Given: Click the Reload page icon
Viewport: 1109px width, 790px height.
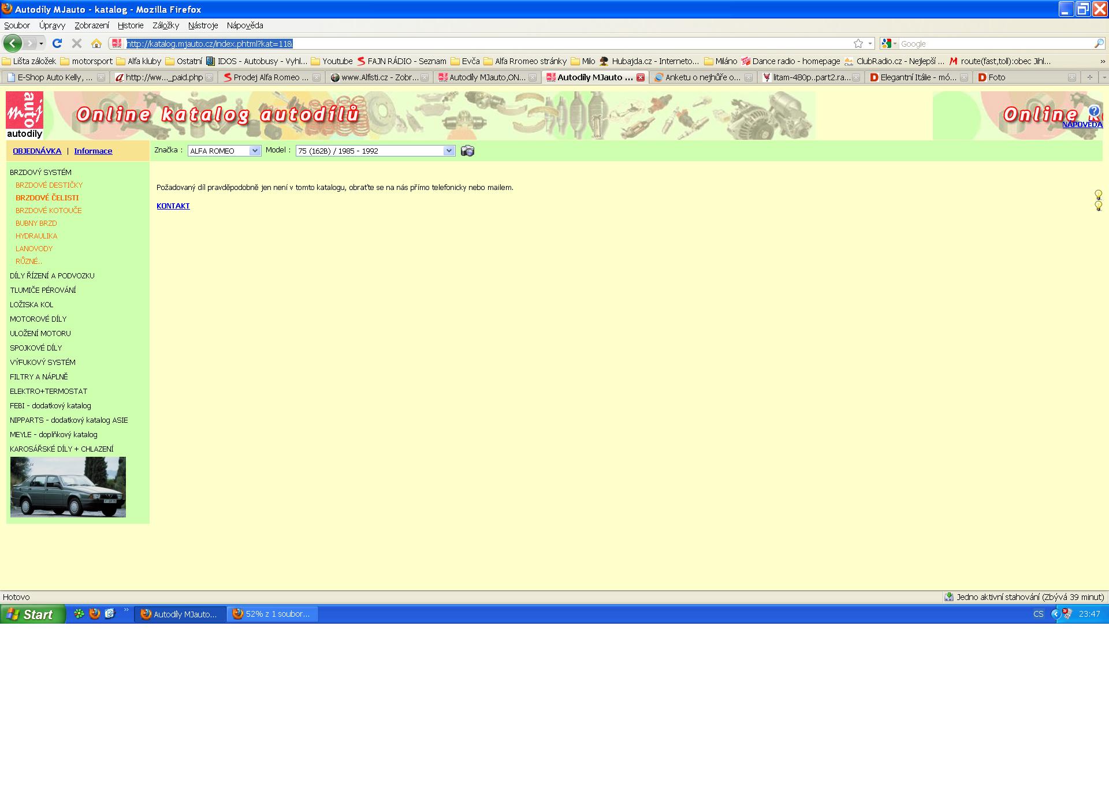Looking at the screenshot, I should [x=57, y=43].
